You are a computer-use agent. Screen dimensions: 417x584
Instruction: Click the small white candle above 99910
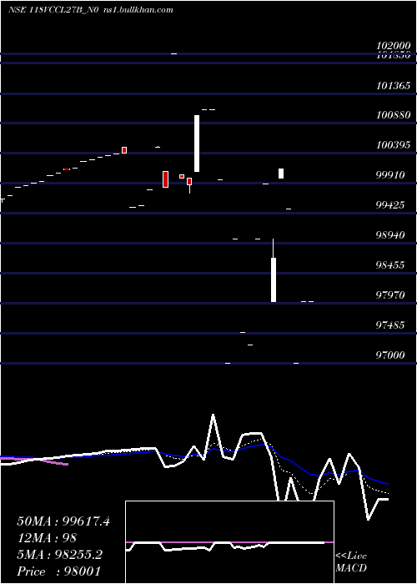281,174
